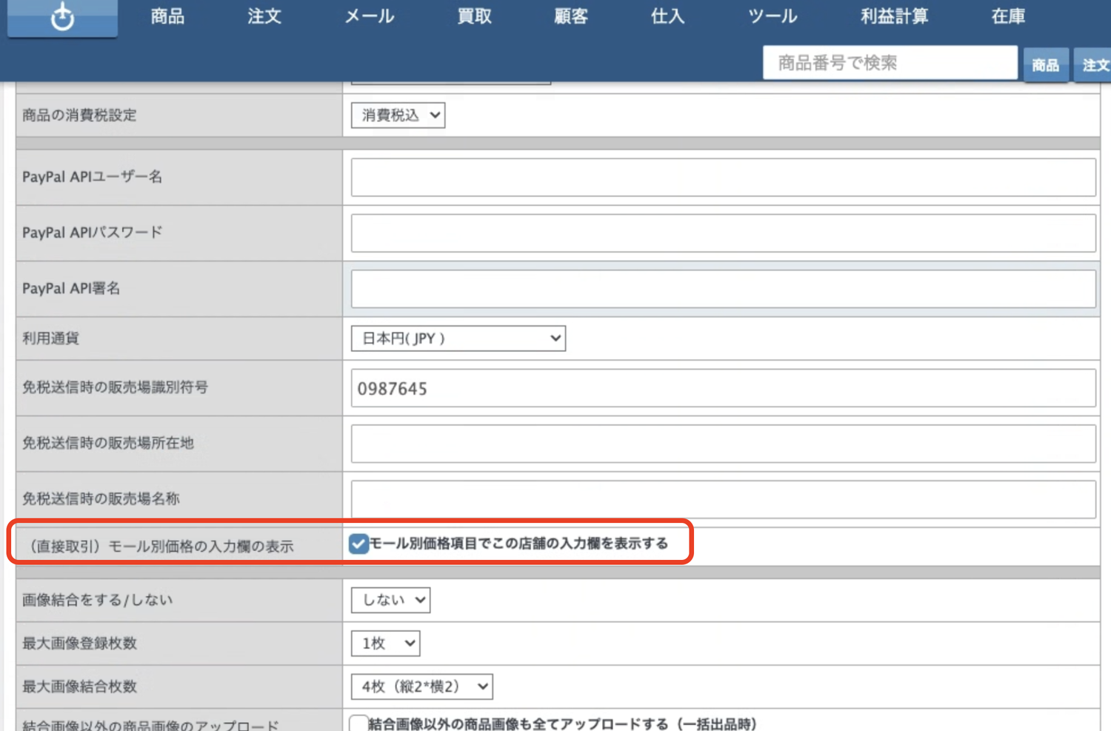The height and width of the screenshot is (731, 1111).
Task: Click the home logo icon
Action: [x=62, y=16]
